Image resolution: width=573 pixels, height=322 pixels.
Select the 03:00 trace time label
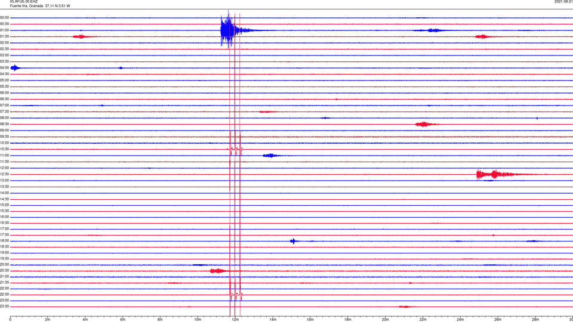(x=5, y=55)
